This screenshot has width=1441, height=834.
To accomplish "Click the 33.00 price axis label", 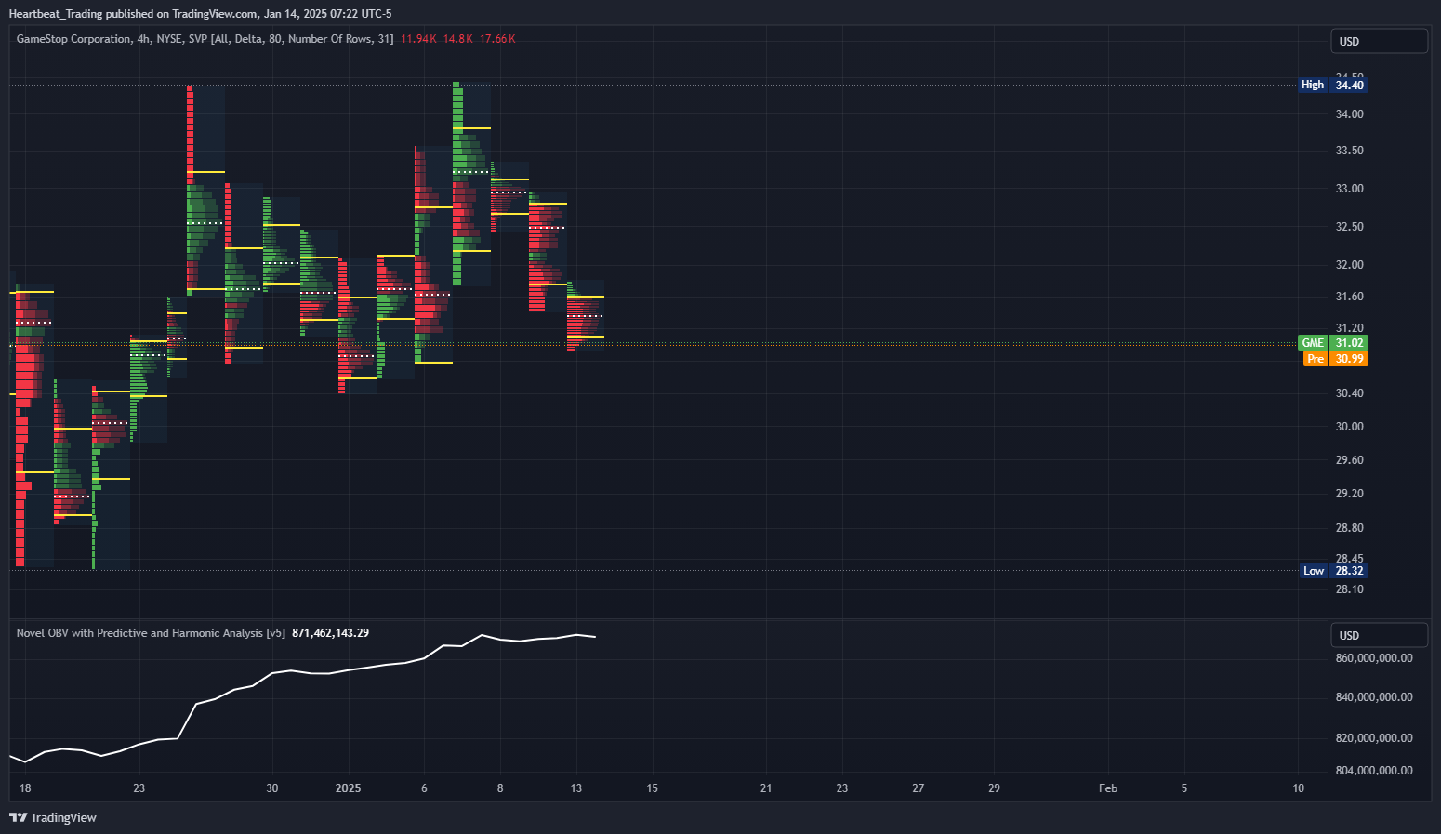I will 1350,189.
